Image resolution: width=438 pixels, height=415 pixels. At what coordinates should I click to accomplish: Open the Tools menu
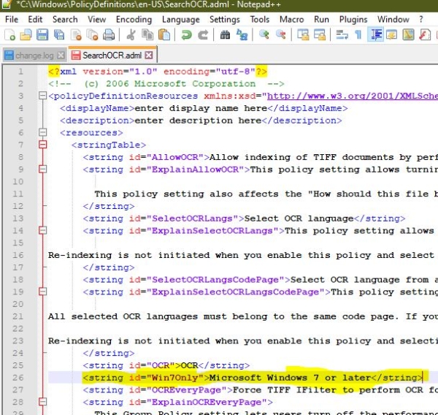(x=259, y=19)
